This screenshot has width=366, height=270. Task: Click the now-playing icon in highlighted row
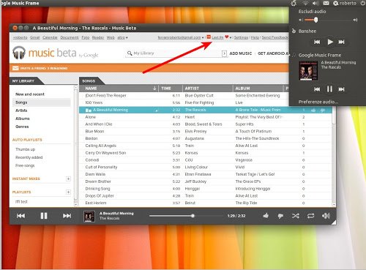(x=89, y=110)
